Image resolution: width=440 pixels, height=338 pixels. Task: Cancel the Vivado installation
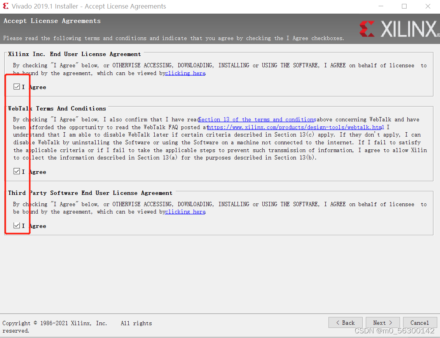(420, 322)
